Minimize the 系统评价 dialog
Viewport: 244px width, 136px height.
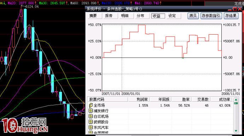click(x=230, y=10)
